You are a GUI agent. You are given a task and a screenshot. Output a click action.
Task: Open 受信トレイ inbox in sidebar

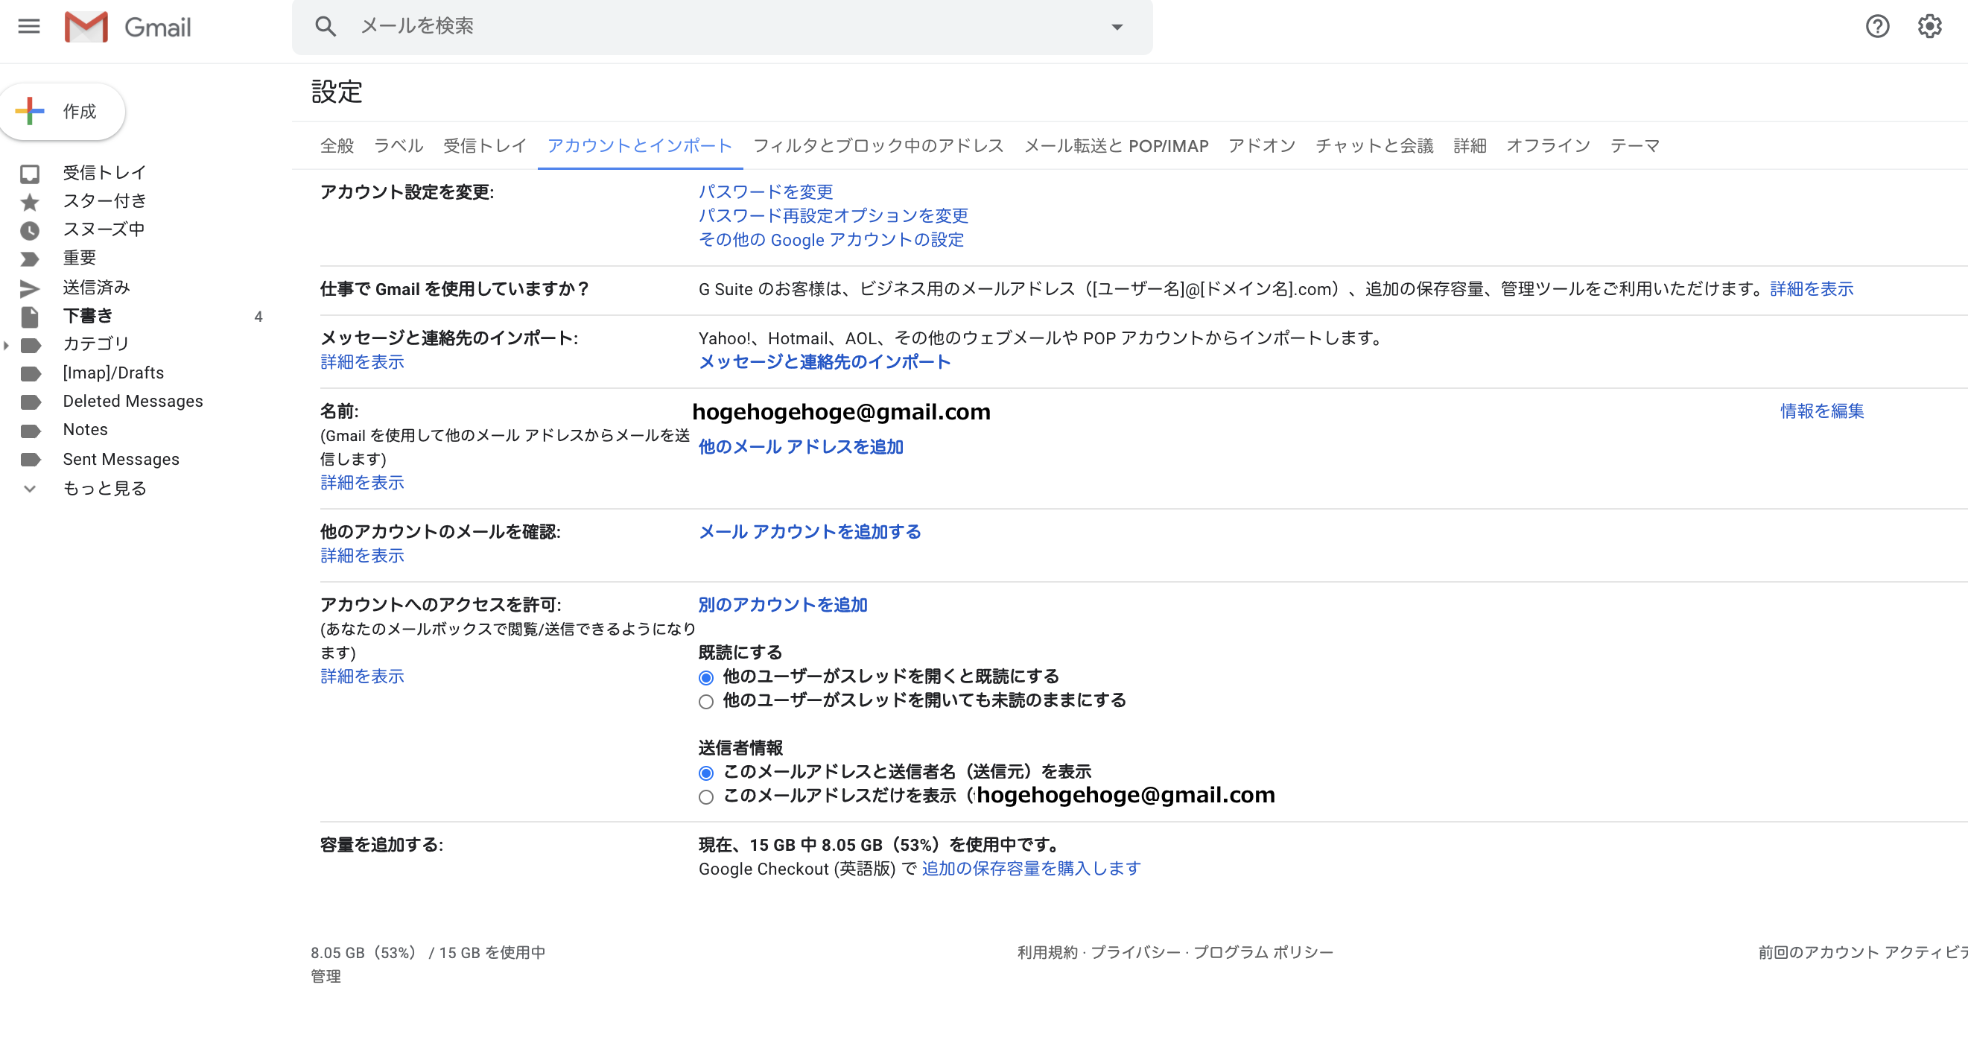point(104,173)
